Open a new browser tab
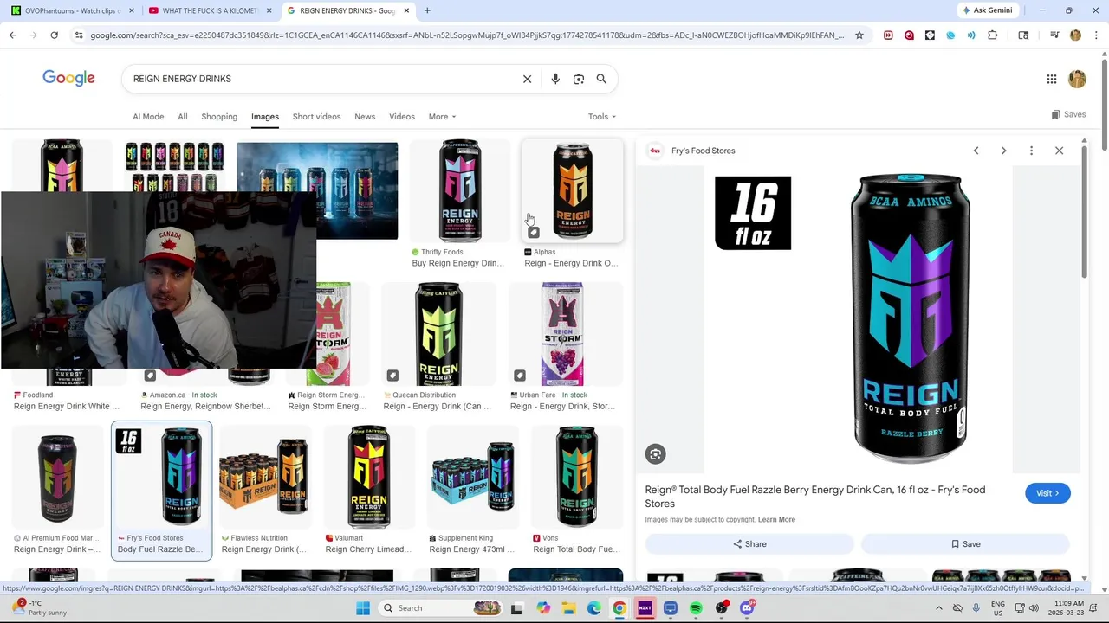1109x623 pixels. (x=427, y=10)
